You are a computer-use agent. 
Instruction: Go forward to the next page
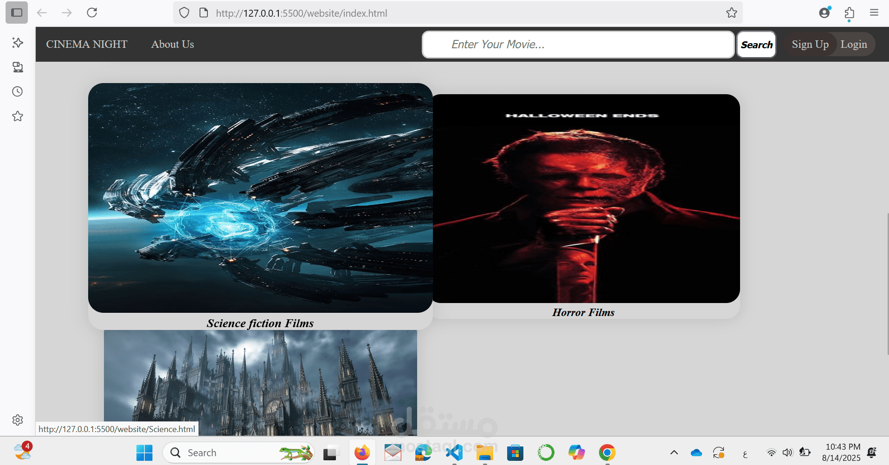67,13
